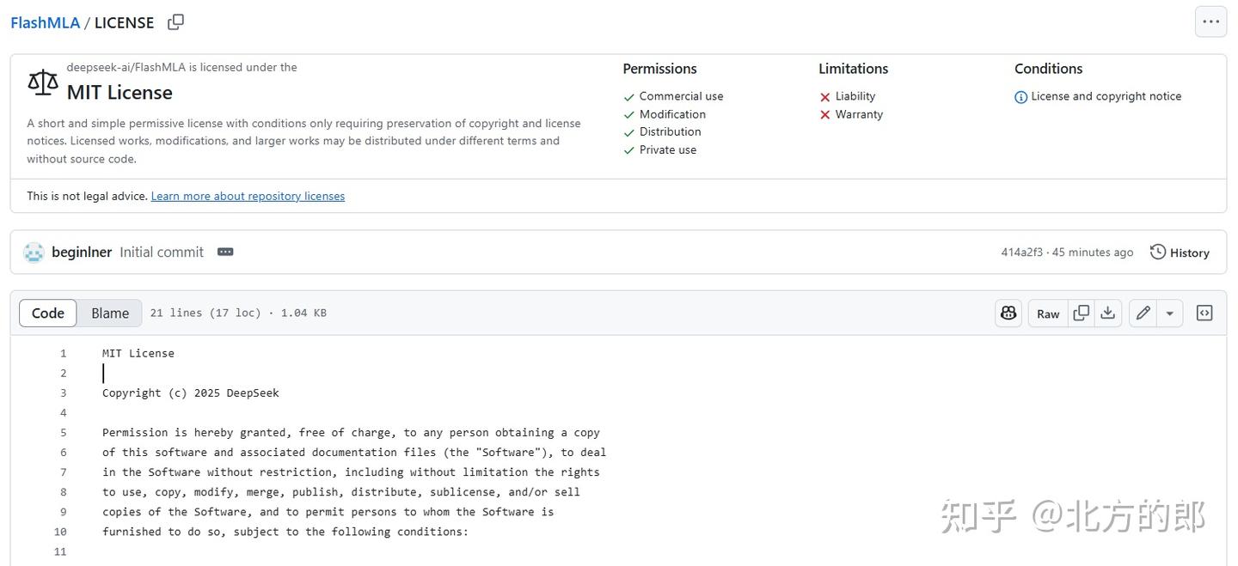Image resolution: width=1238 pixels, height=566 pixels.
Task: Open the beginlner user profile
Action: pyautogui.click(x=82, y=253)
